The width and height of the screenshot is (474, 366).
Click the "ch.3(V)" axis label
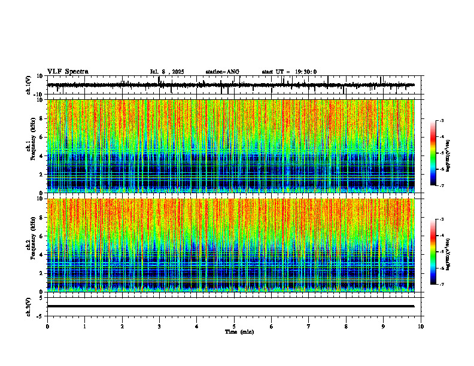click(x=29, y=307)
